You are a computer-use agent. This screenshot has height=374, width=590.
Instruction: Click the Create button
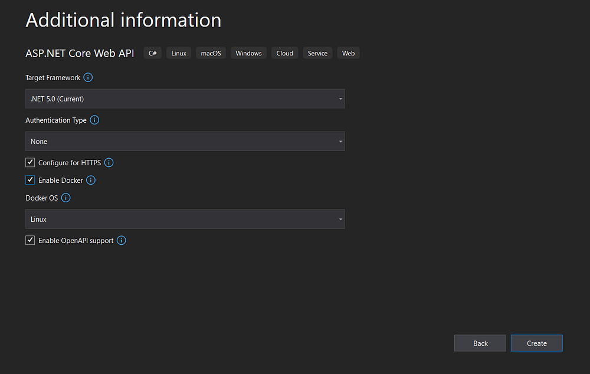pyautogui.click(x=536, y=343)
